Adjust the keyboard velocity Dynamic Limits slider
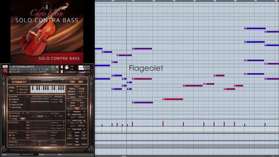This screenshot has height=157, width=279. coord(40,99)
